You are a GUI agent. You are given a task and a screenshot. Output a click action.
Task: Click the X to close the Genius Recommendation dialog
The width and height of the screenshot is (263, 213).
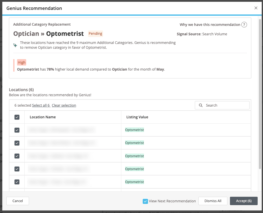click(x=256, y=8)
